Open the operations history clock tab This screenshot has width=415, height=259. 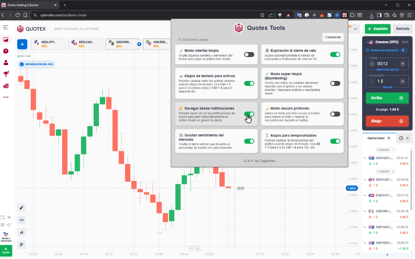tap(404, 138)
